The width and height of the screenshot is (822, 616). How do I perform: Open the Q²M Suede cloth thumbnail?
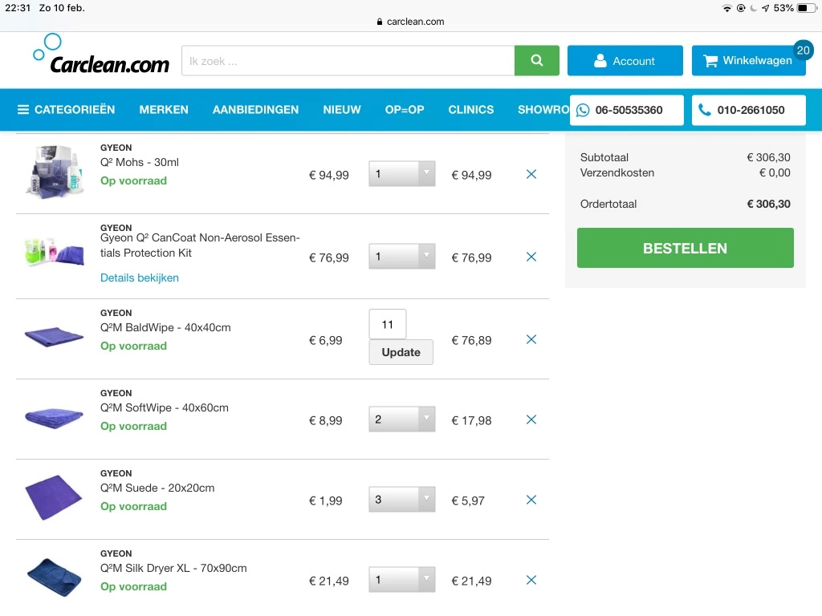(54, 497)
